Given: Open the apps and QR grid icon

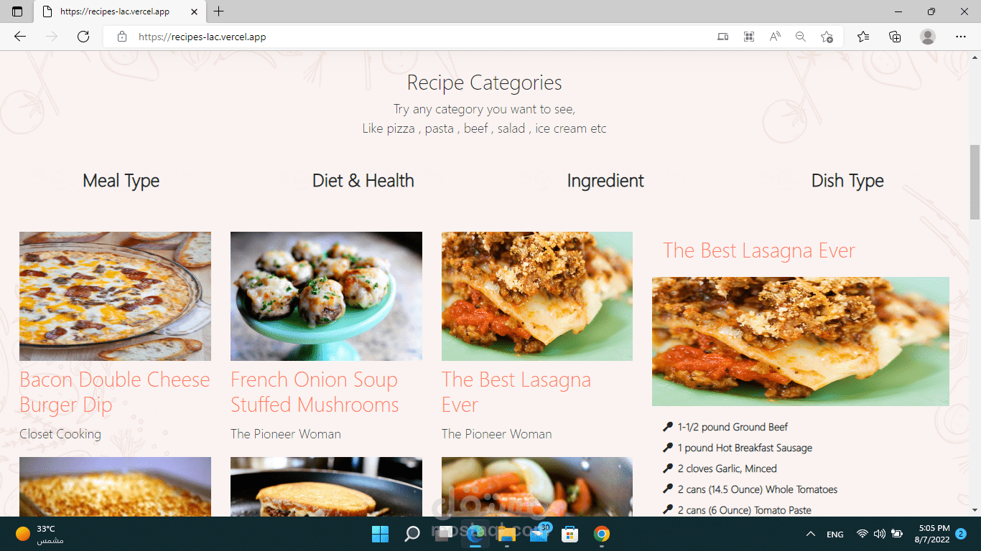Looking at the screenshot, I should [749, 37].
